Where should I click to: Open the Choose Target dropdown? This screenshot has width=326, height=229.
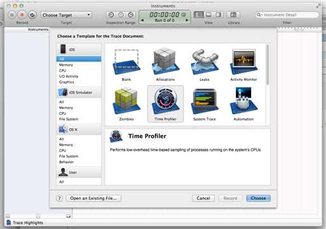pyautogui.click(x=66, y=15)
